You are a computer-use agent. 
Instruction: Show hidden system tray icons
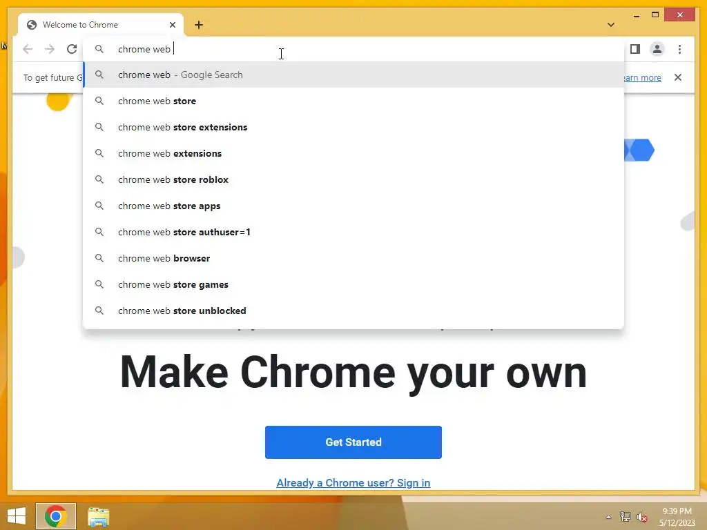click(x=608, y=517)
